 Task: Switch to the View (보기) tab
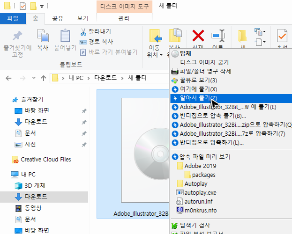(x=82, y=18)
